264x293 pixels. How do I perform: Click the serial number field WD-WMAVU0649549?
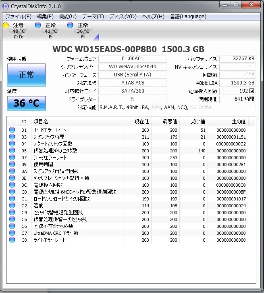coord(133,67)
